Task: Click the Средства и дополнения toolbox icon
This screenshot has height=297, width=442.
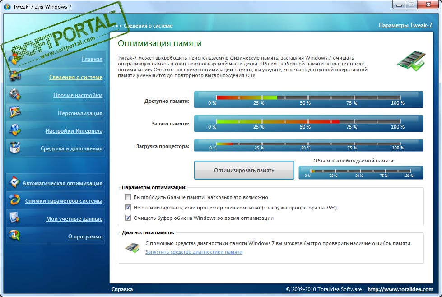Action: click(14, 148)
